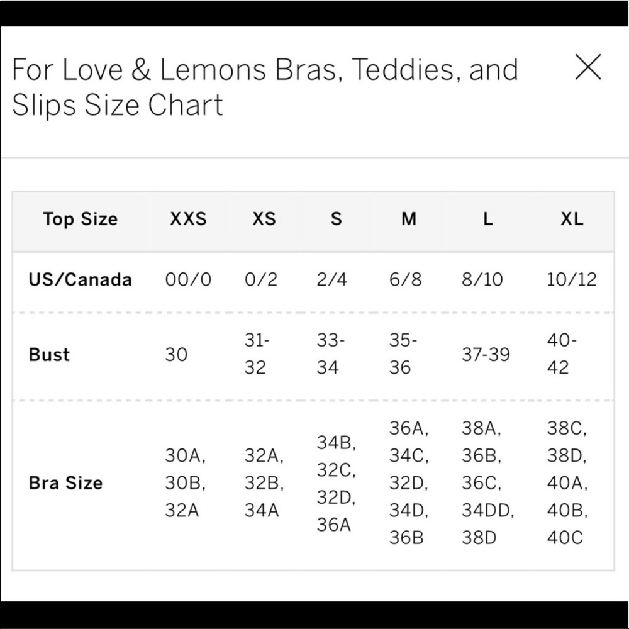Screen dimensions: 629x629
Task: Select the 6/8 US/Canada cell
Action: pyautogui.click(x=405, y=280)
